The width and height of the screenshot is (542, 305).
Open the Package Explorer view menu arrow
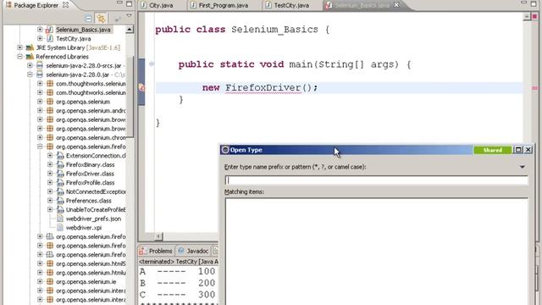tap(129, 16)
